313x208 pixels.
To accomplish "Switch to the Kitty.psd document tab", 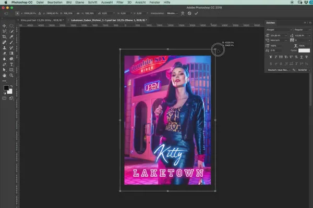I will pyautogui.click(x=39, y=20).
